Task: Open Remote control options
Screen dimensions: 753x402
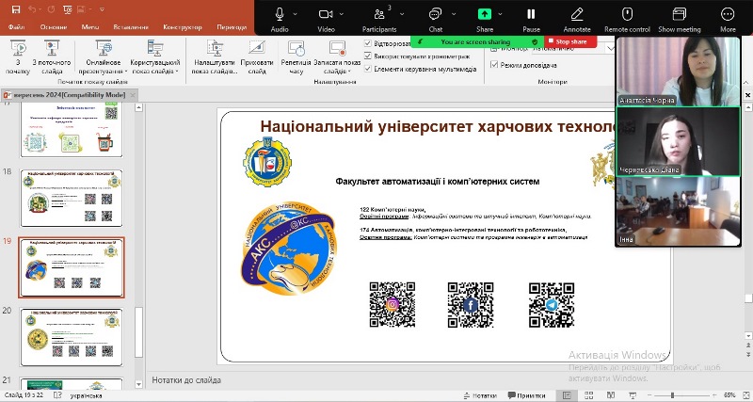Action: point(627,15)
